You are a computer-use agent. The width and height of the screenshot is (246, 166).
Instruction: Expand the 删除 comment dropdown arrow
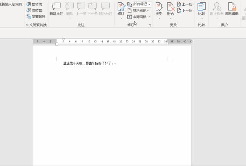coord(70,18)
